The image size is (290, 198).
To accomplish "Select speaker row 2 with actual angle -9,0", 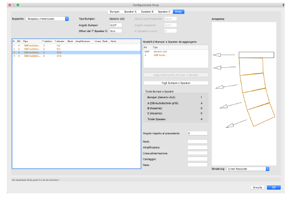I will click(x=76, y=49).
